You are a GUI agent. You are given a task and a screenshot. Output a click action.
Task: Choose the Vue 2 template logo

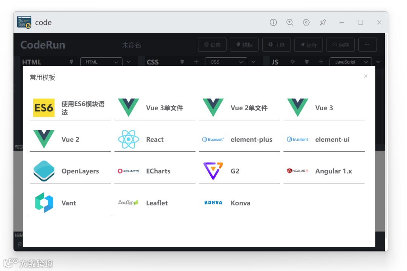tap(44, 139)
